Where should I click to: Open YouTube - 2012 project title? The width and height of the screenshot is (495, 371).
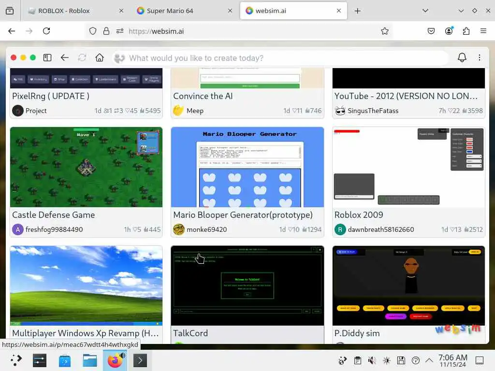pos(406,96)
